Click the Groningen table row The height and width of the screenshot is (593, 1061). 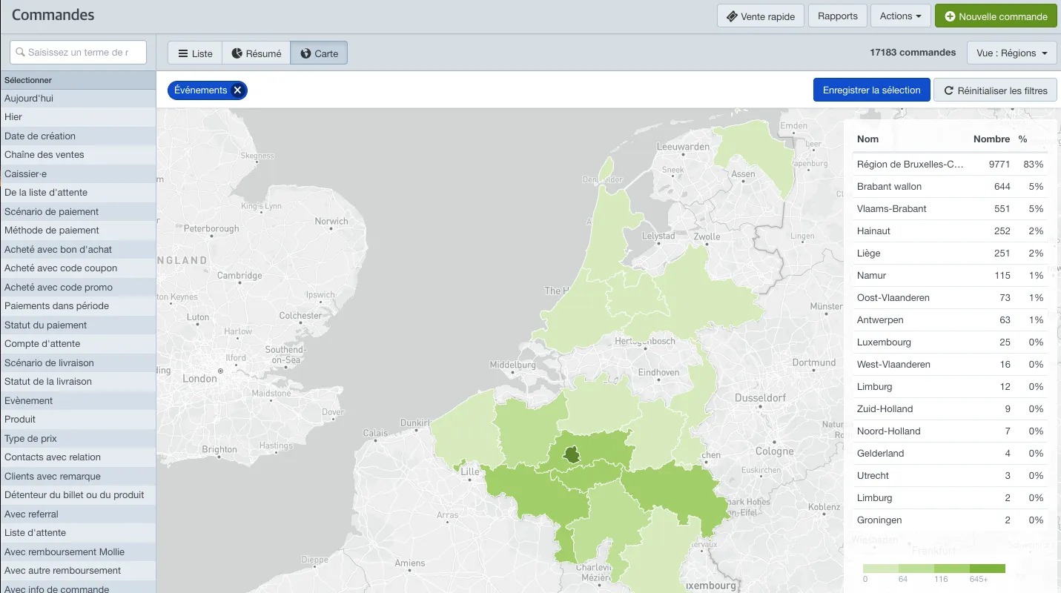point(950,520)
